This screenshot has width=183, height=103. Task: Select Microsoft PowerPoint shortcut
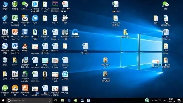15,34
